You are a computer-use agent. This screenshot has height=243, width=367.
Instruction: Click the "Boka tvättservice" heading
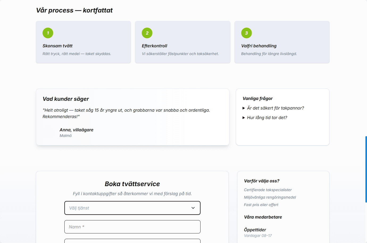pyautogui.click(x=132, y=184)
